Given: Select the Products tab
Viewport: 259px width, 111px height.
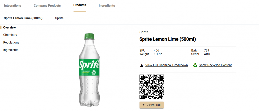Looking at the screenshot, I should [x=80, y=5].
